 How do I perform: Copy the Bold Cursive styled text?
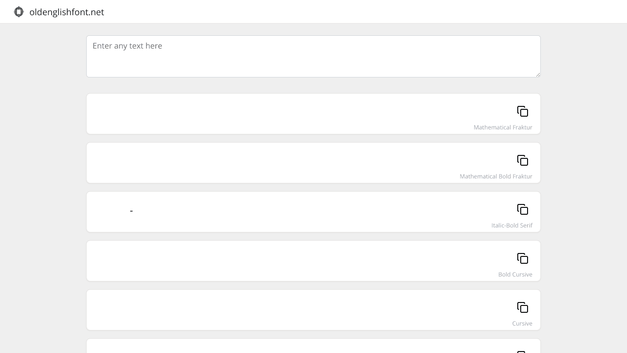coord(523,258)
